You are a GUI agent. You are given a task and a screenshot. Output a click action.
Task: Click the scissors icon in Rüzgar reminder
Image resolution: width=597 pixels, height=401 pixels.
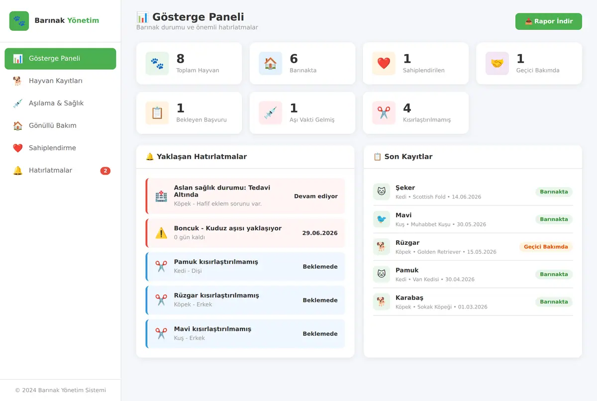[x=161, y=300]
